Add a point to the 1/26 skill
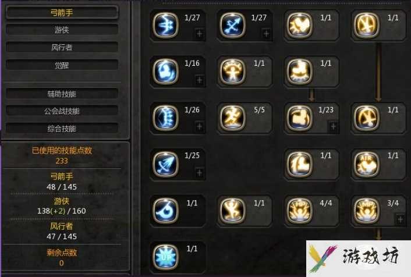The width and height of the screenshot is (411, 277). (x=200, y=127)
